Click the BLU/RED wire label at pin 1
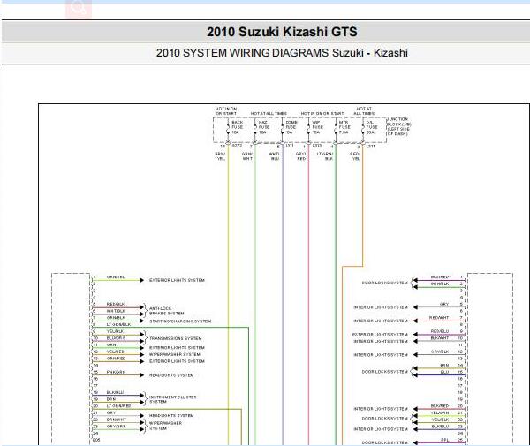Screen dimensions: 530x446 [x=440, y=276]
